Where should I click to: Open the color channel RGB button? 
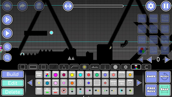(142, 50)
